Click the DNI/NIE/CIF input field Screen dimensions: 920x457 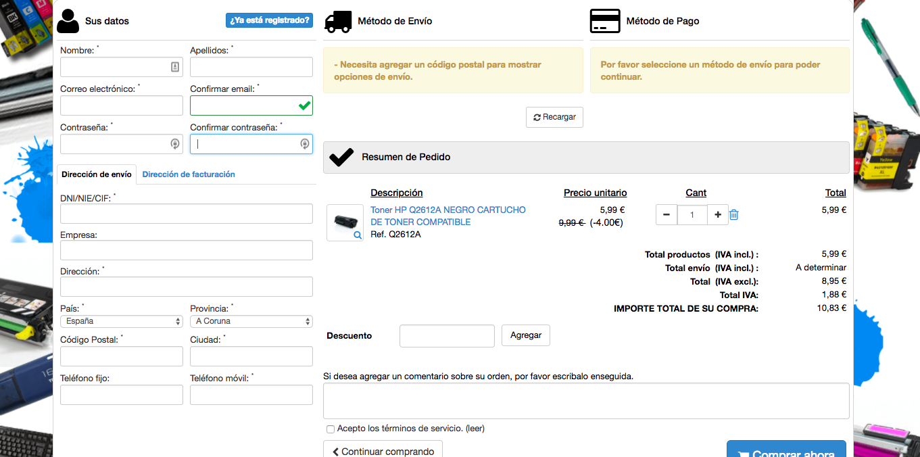pos(186,214)
